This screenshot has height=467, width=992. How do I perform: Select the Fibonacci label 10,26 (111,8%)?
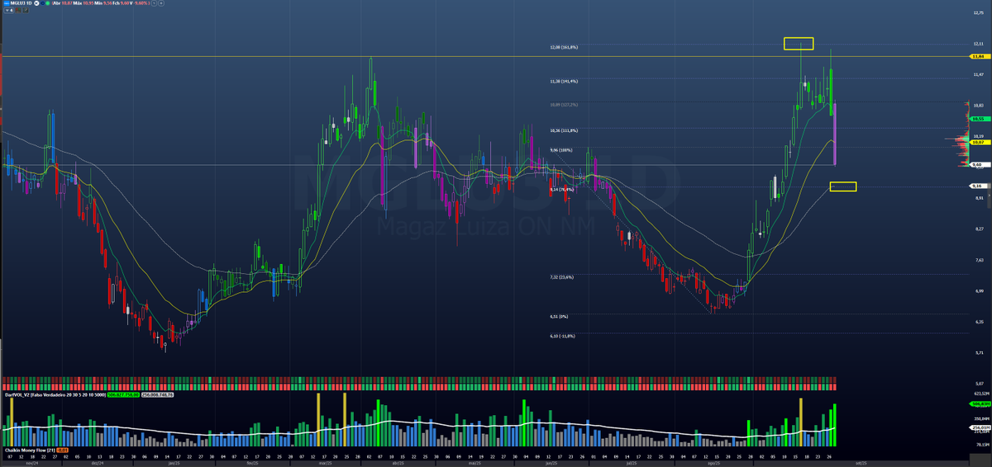[564, 130]
